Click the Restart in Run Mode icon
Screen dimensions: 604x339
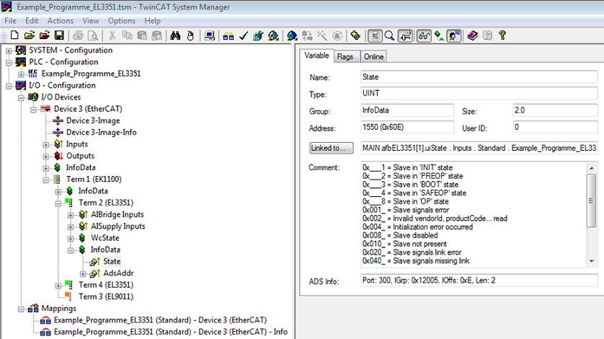point(273,35)
